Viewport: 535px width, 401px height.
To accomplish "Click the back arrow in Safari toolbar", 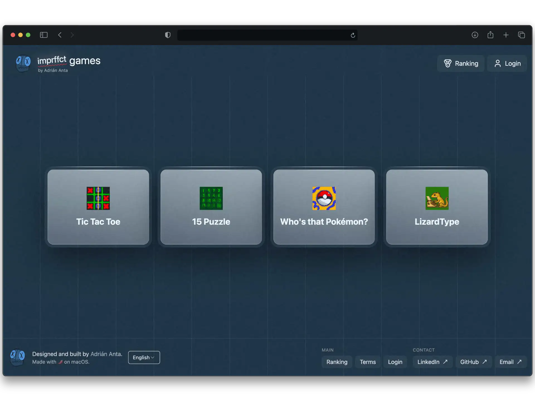I will pyautogui.click(x=60, y=35).
